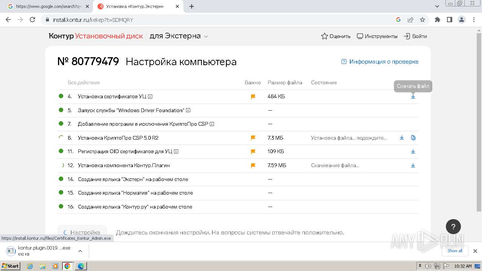Open the Extensions puzzle icon

tap(437, 20)
